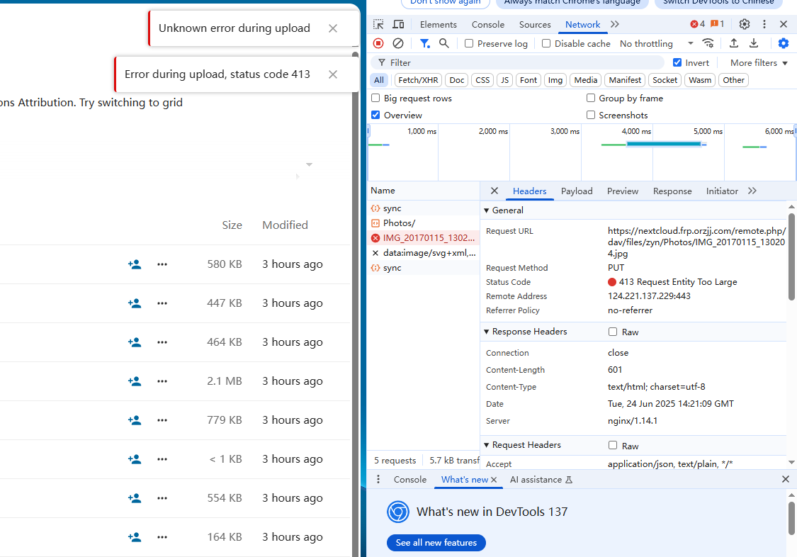Open DevTools settings gear

tap(745, 24)
